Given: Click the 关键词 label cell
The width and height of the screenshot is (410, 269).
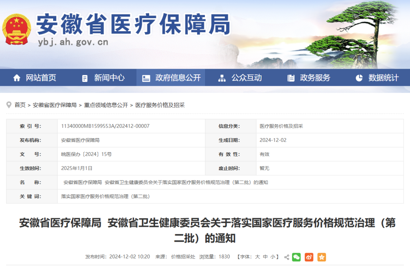Looking at the screenshot, I should (x=32, y=197).
